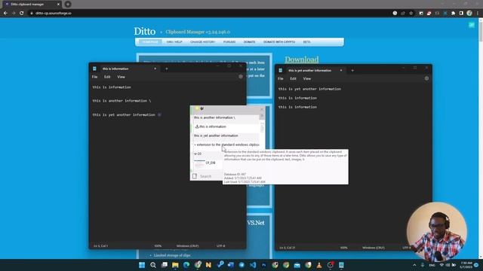483x271 pixels.
Task: Open Chrome side panel icon
Action: click(x=461, y=14)
